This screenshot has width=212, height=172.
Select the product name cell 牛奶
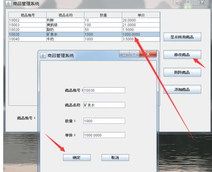[65, 39]
